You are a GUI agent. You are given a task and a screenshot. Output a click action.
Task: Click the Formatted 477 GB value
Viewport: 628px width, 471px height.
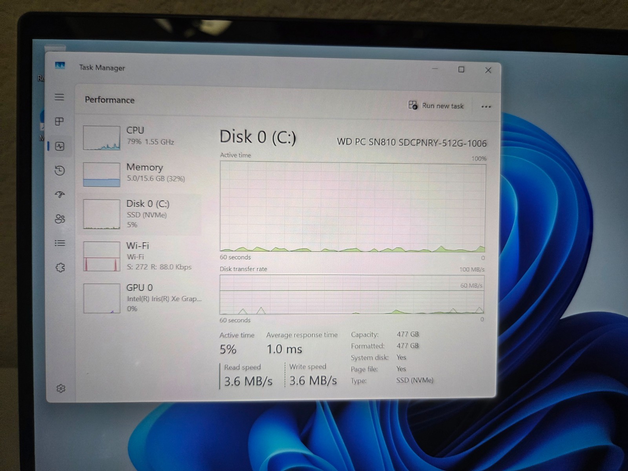point(408,346)
